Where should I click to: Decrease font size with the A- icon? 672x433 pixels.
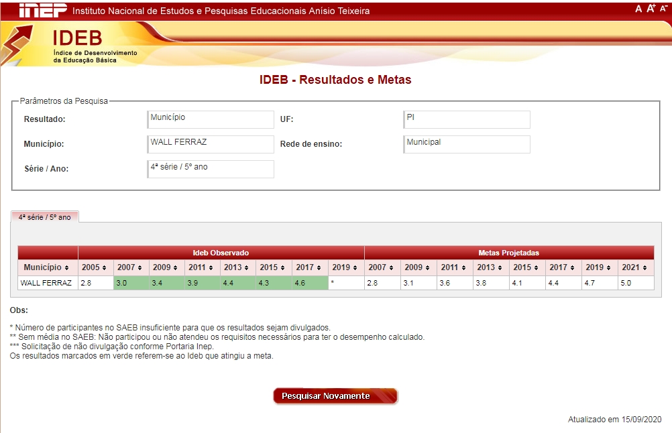click(663, 9)
